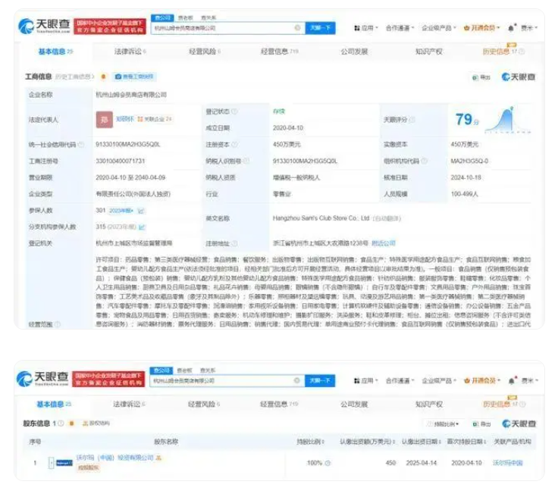Click info icon next to 登记状态
Image resolution: width=558 pixels, height=497 pixels.
click(234, 111)
